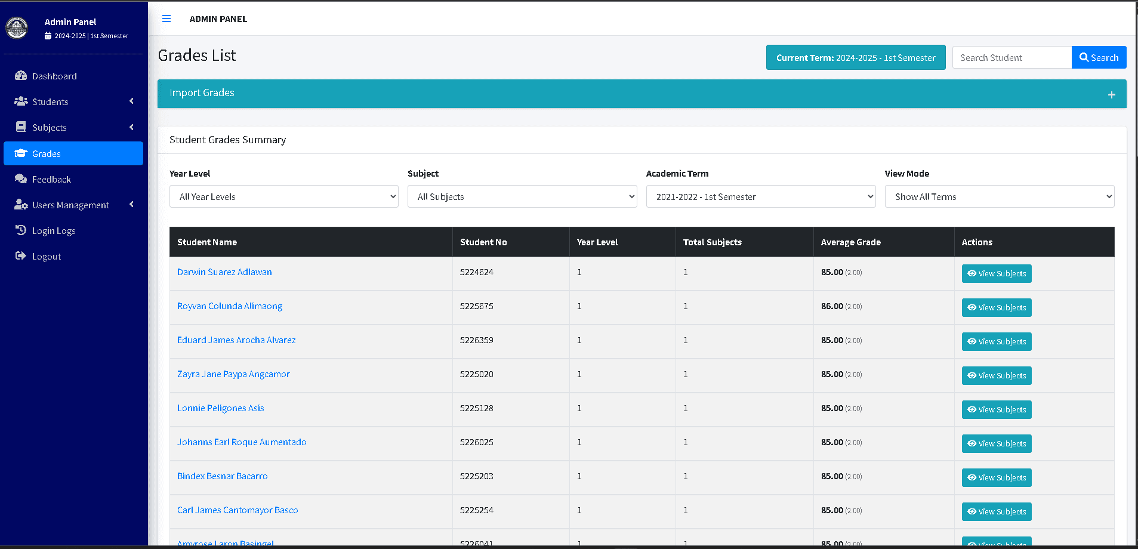Open the Academic Term dropdown

tap(761, 196)
